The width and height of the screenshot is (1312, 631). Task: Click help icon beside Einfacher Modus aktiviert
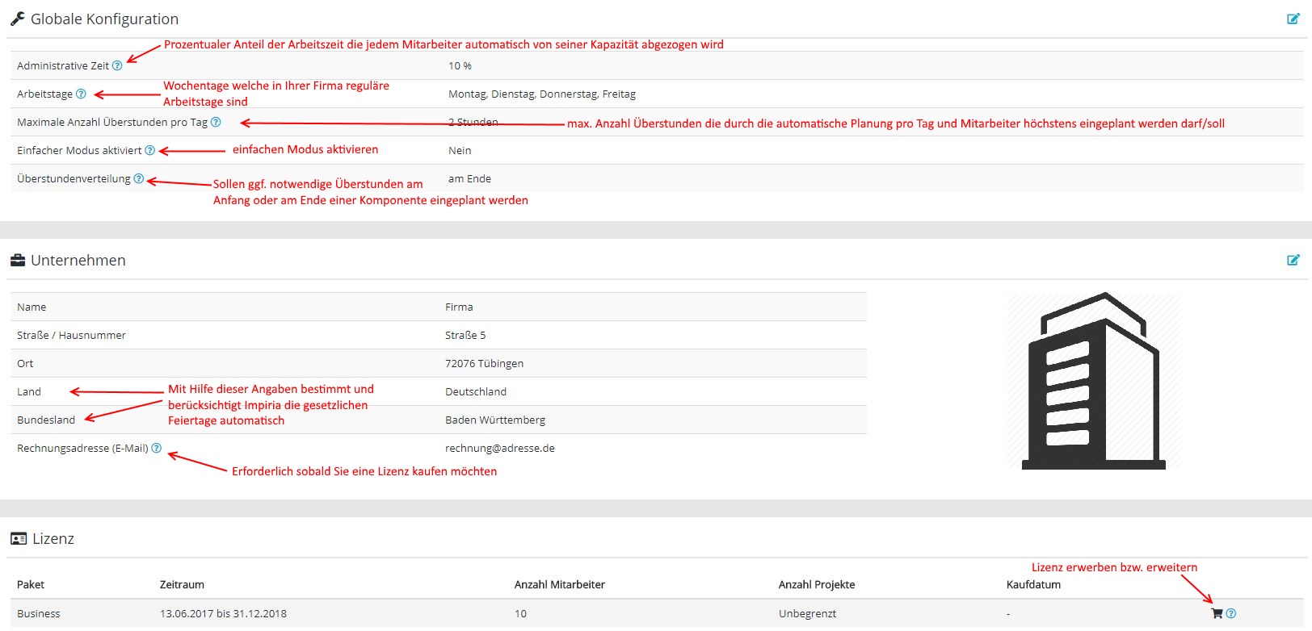(149, 150)
